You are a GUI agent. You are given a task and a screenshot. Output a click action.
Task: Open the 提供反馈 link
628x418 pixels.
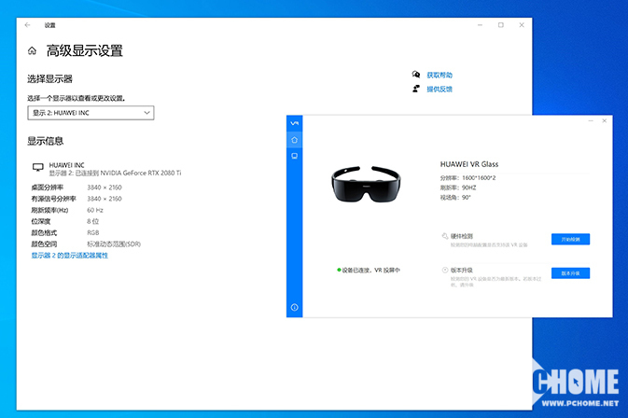pos(440,89)
